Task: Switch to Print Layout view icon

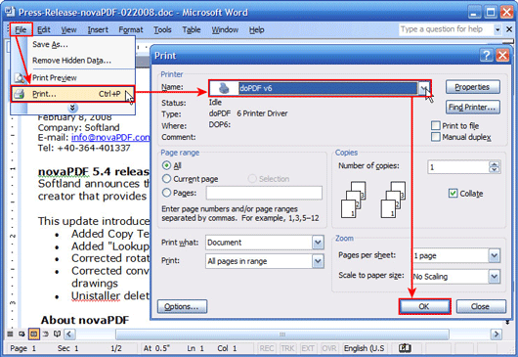Action: click(x=33, y=334)
